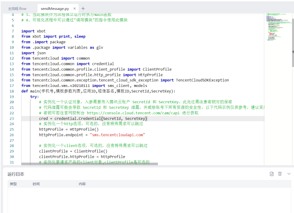The image size is (294, 213).
Task: Click ClientProfile import on line 14
Action: (x=157, y=69)
